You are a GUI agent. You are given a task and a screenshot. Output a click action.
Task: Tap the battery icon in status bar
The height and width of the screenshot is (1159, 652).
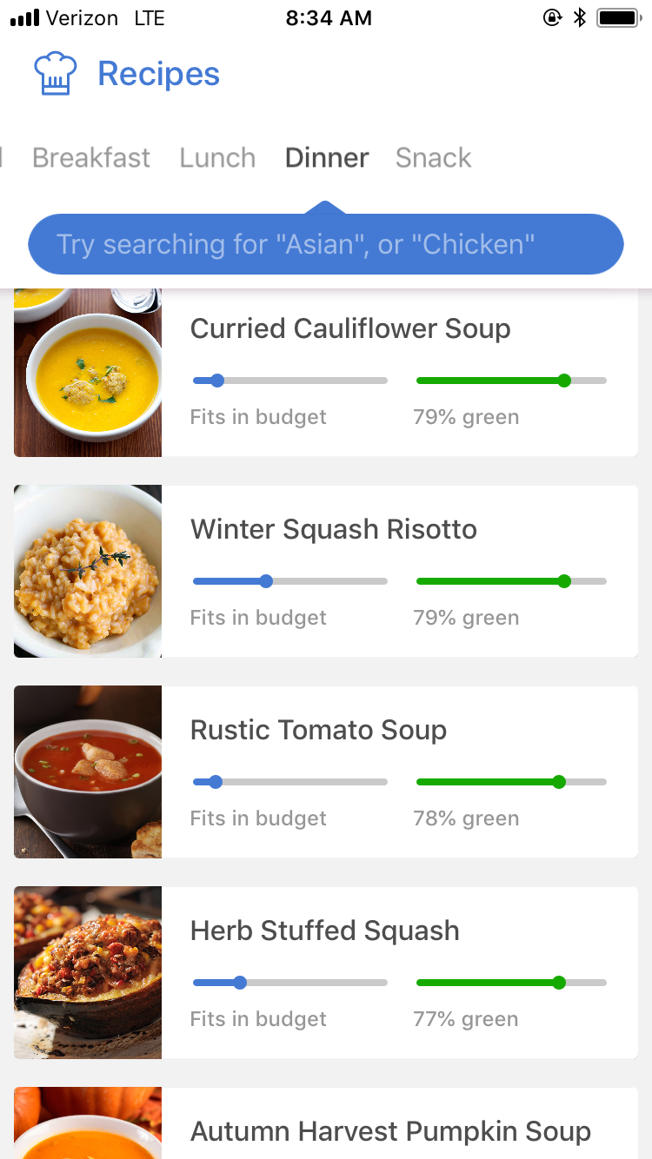click(x=619, y=17)
